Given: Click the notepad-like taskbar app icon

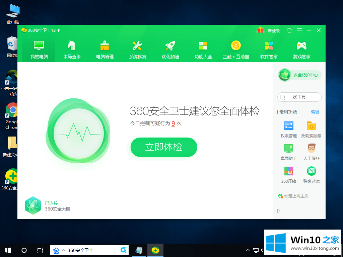Looking at the screenshot, I should click(x=139, y=250).
